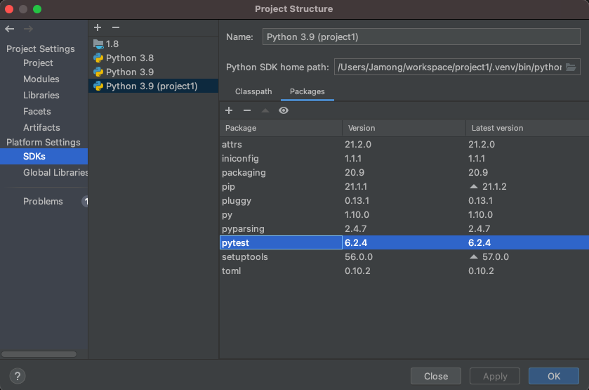Click the Platform Settings heading

44,142
